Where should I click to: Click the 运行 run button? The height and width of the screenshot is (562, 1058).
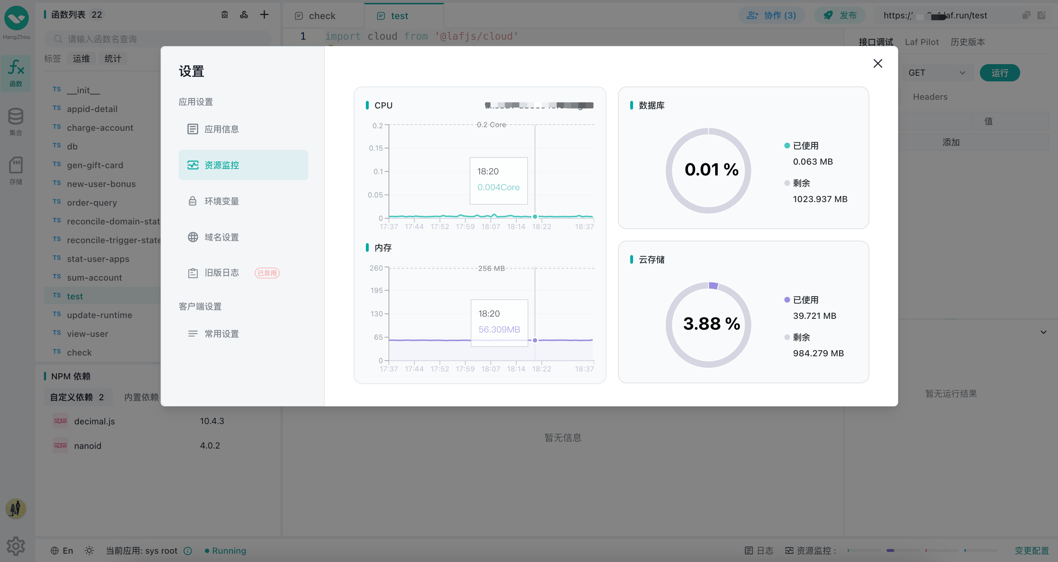click(999, 73)
